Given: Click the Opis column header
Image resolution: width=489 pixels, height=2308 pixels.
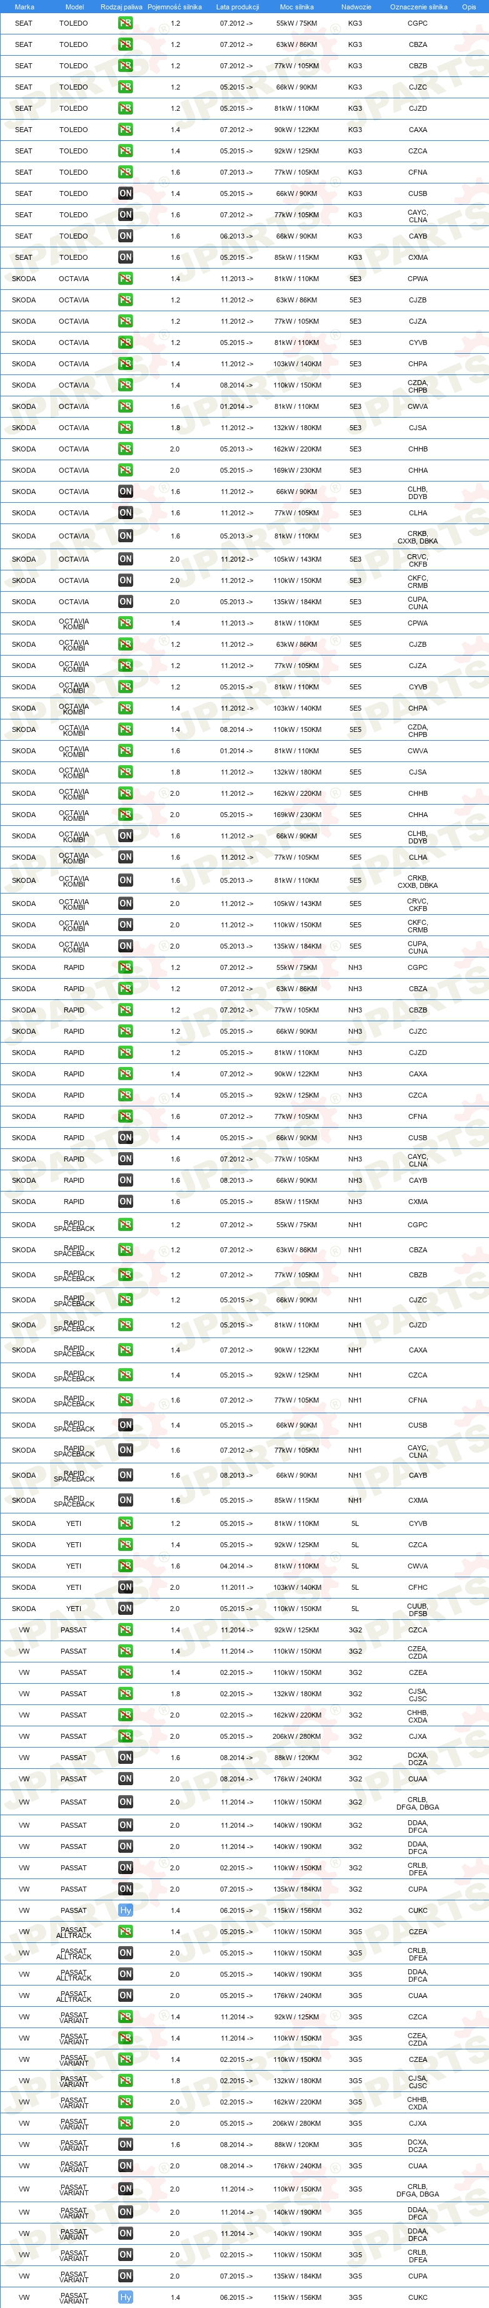Looking at the screenshot, I should coord(468,6).
